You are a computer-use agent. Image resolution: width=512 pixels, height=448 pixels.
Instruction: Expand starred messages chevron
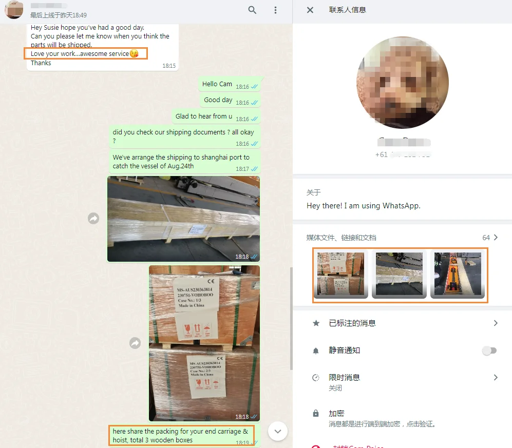pyautogui.click(x=496, y=323)
